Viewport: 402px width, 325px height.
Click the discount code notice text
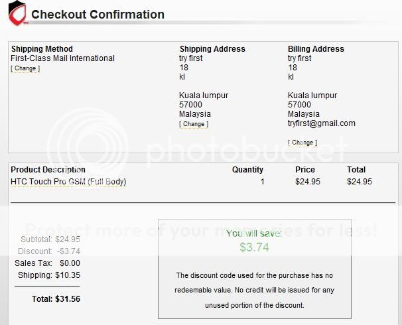pyautogui.click(x=254, y=290)
